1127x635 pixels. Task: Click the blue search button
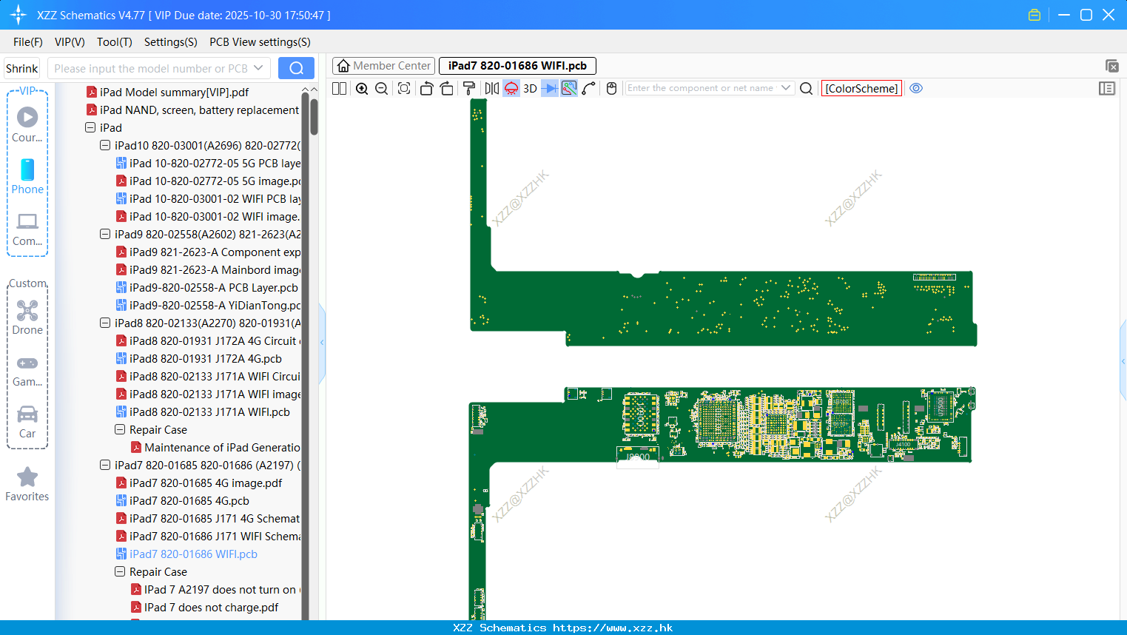[x=296, y=68]
